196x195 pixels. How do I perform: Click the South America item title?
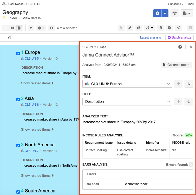pyautogui.click(x=40, y=191)
